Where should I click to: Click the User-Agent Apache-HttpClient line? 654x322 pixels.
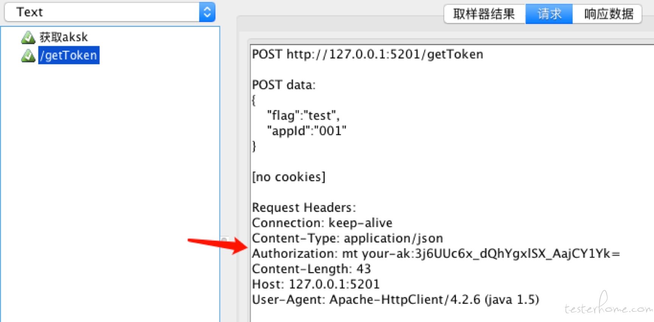[x=395, y=300]
